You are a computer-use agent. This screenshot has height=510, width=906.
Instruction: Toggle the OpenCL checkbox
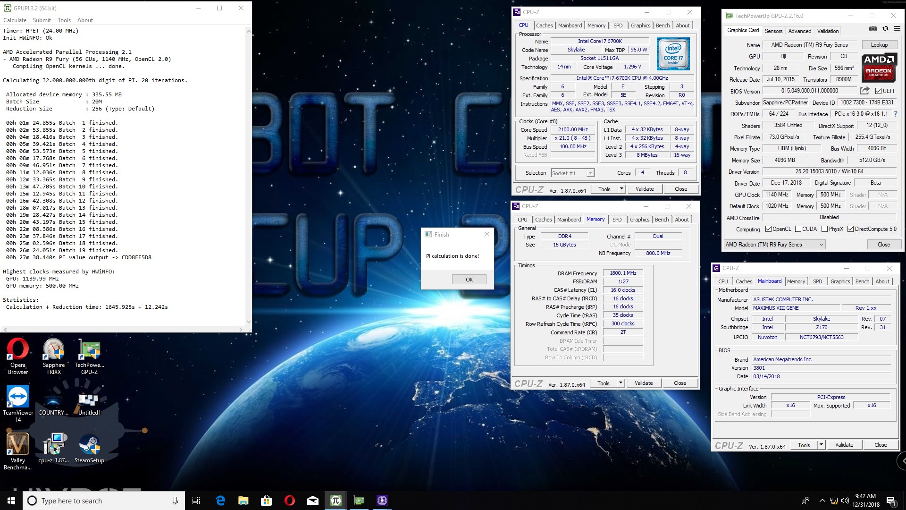[768, 229]
